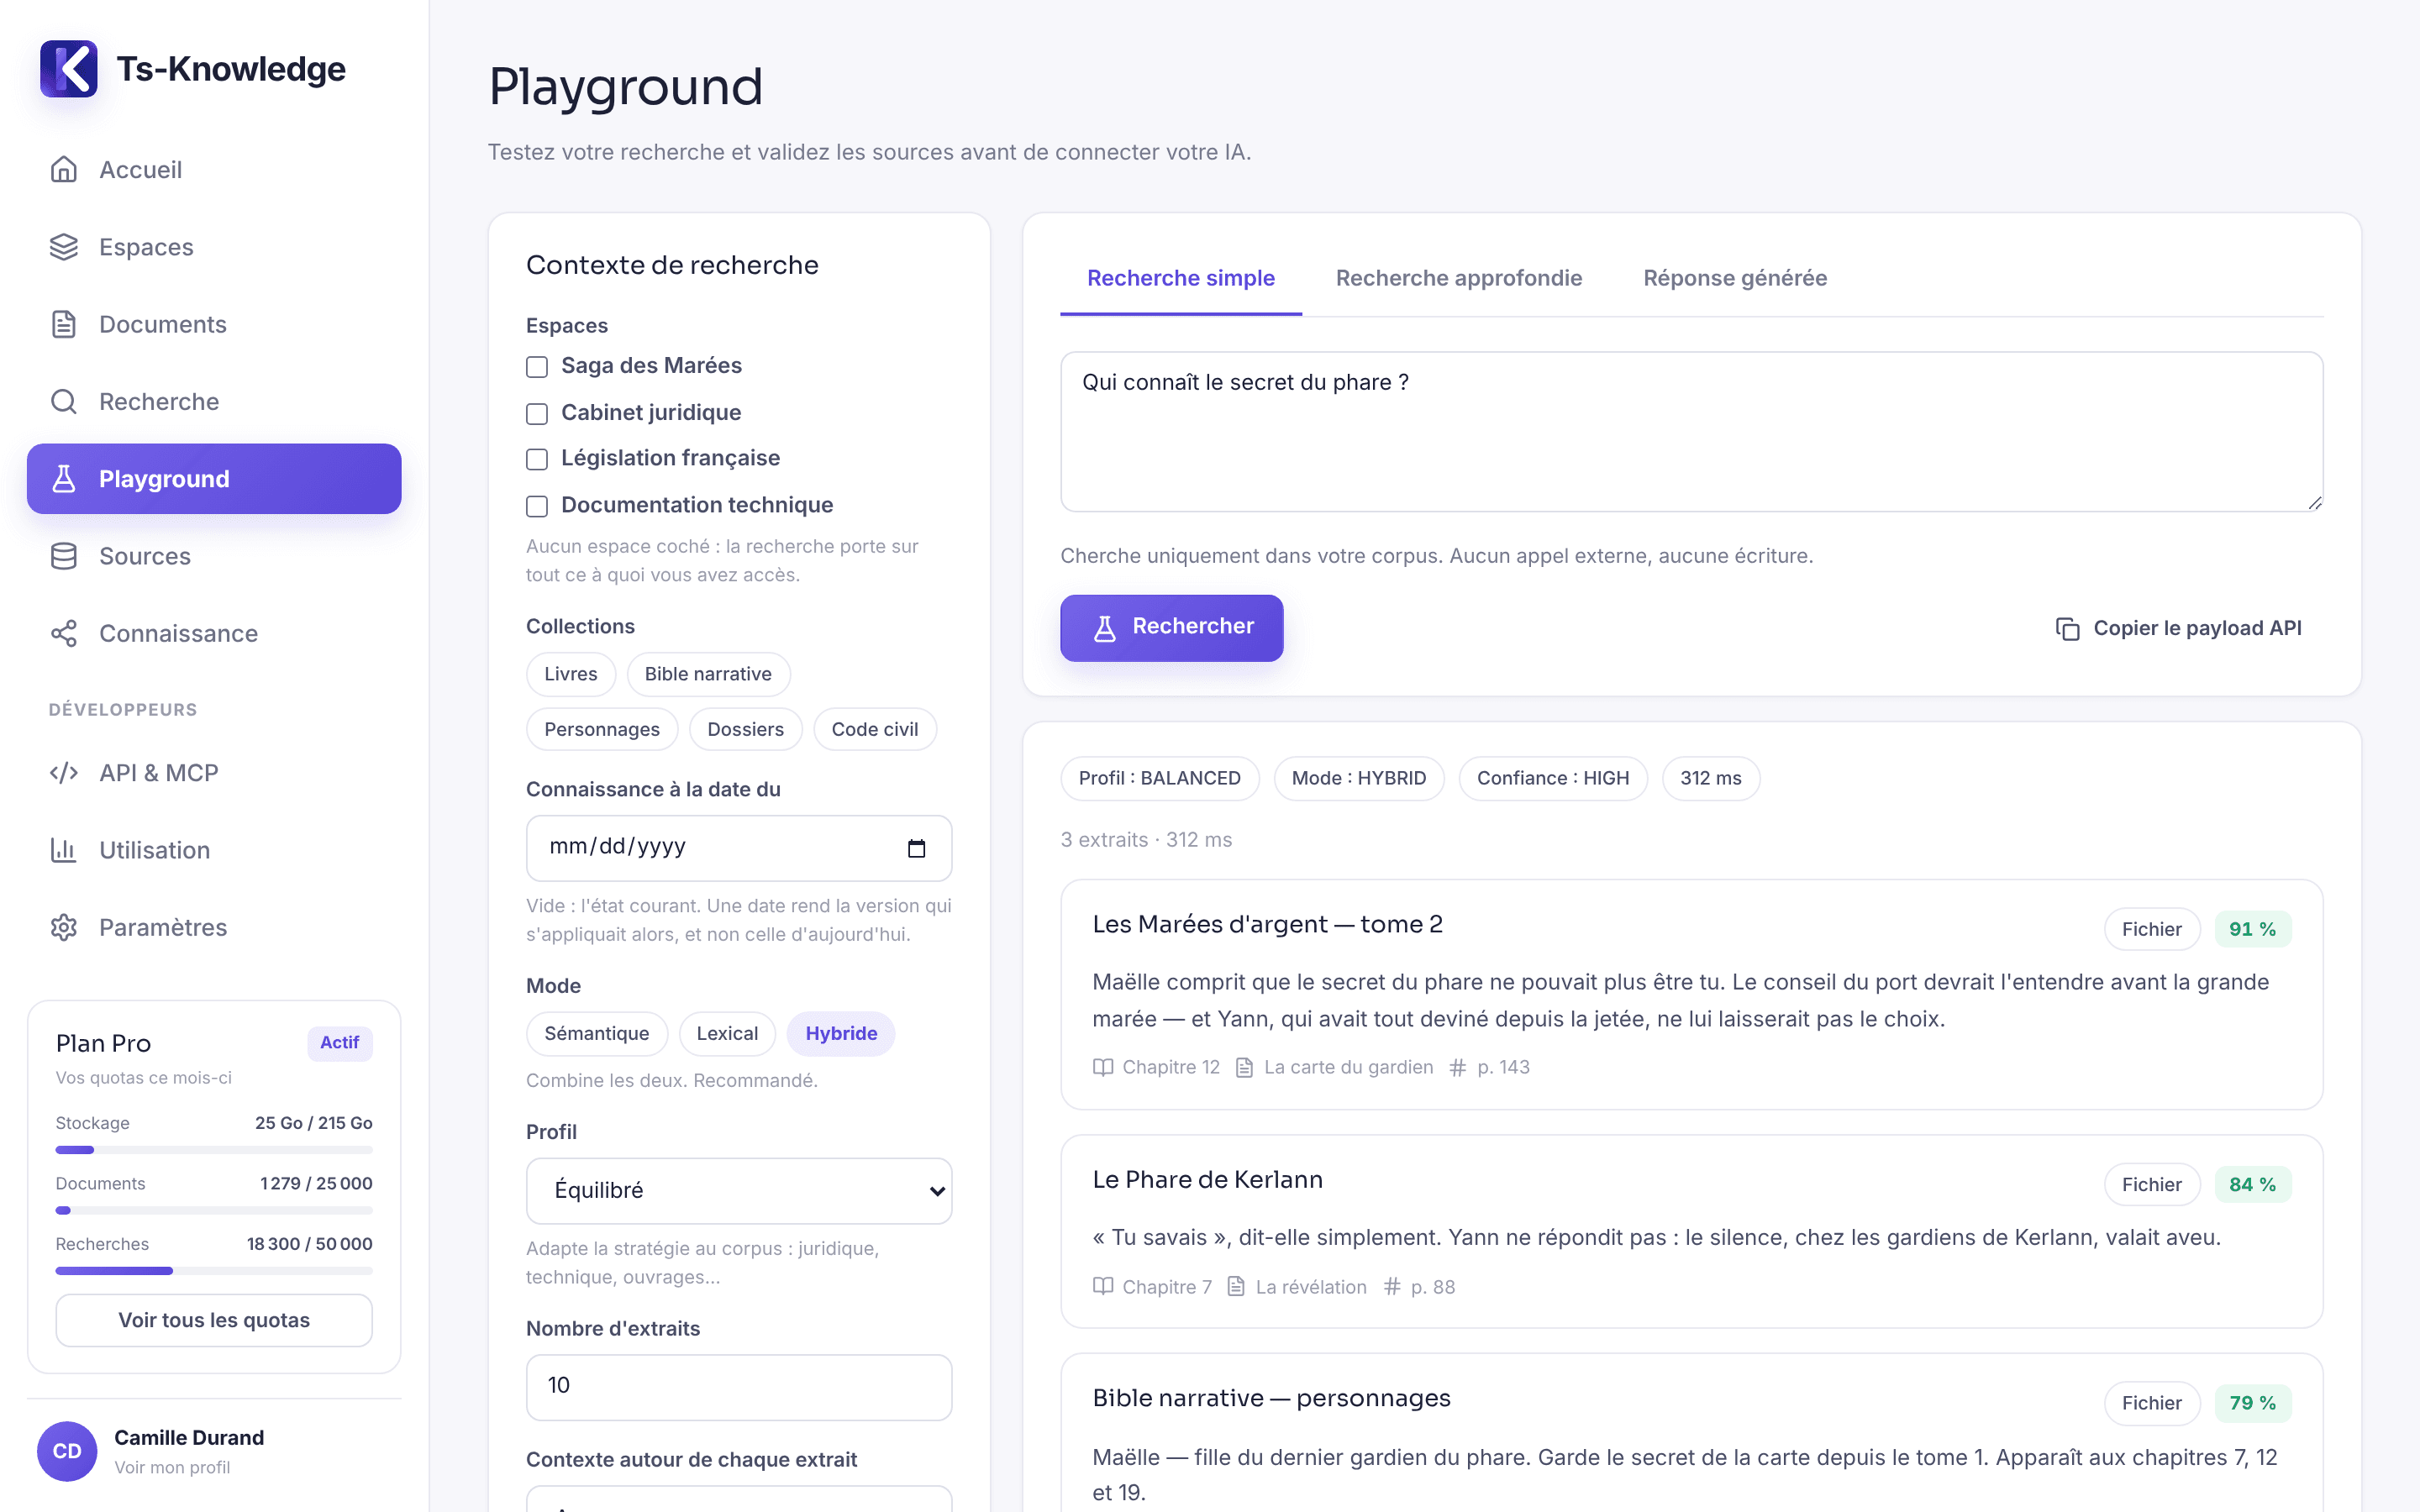Open Connaissance via the share-nodes icon

pos(64,633)
